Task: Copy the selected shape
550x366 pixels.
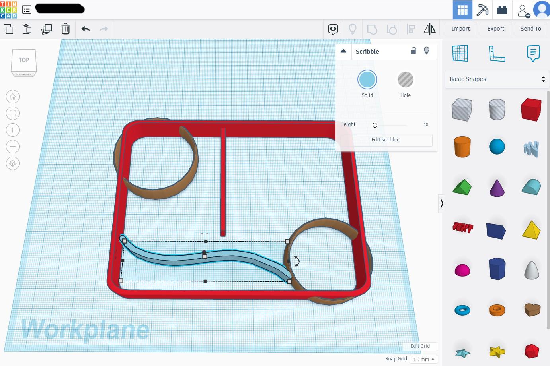Action: tap(8, 29)
